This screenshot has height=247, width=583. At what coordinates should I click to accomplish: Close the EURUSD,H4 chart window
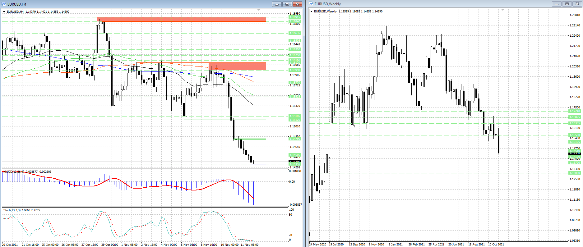297,4
